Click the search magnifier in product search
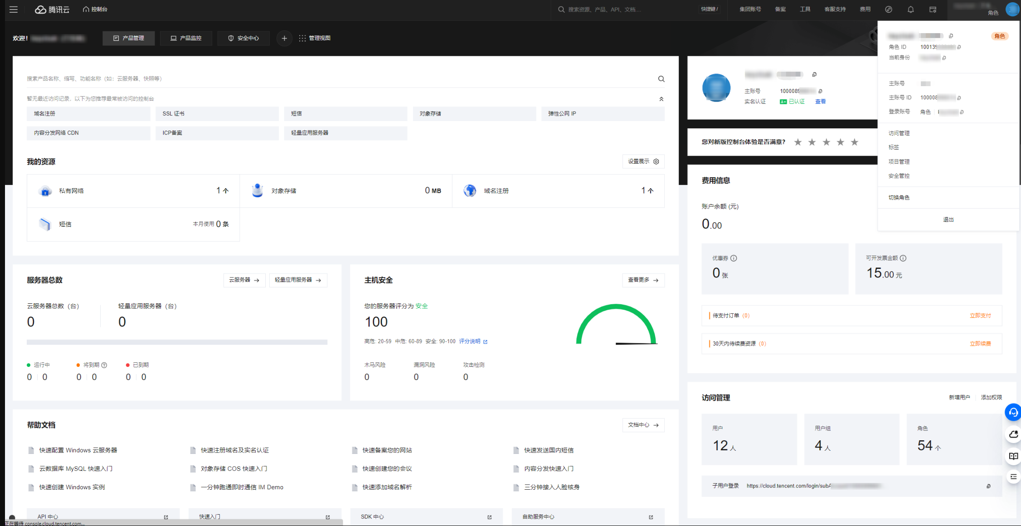1021x526 pixels. click(661, 79)
